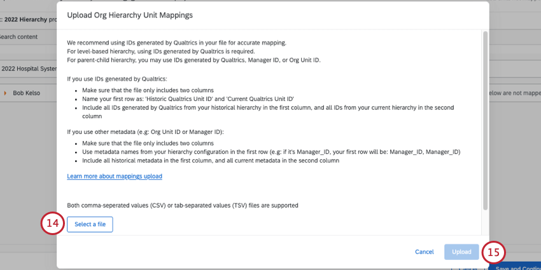The height and width of the screenshot is (270, 541).
Task: Click the 'If you use IDs generated by Qualtrics' heading
Action: [x=116, y=79]
